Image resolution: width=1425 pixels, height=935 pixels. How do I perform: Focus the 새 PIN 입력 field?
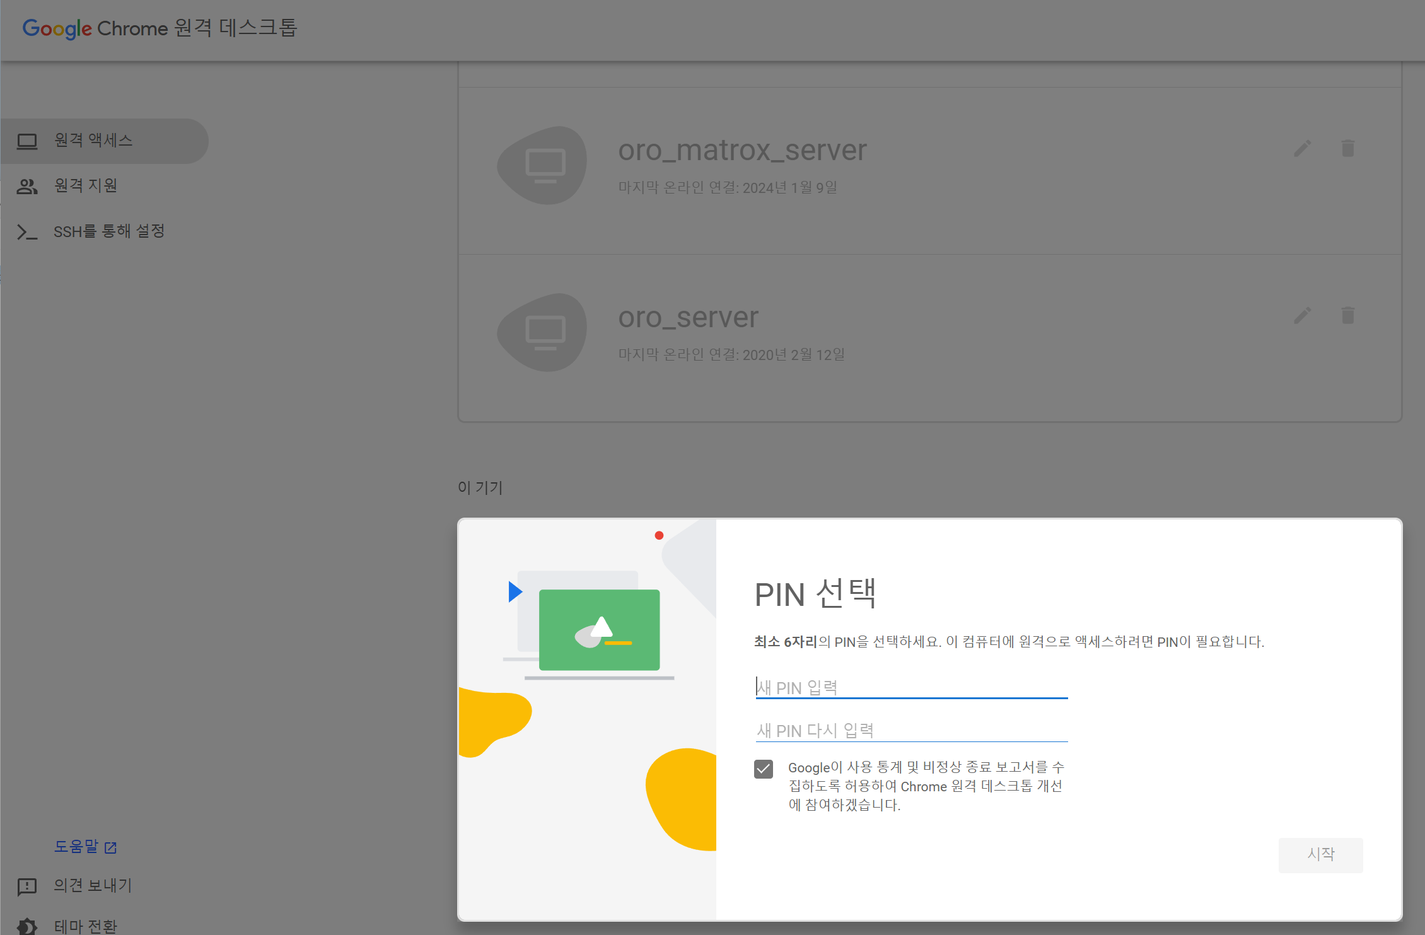click(911, 687)
